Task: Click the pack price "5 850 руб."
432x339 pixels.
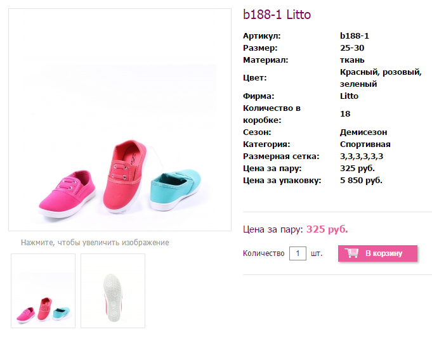Action: tap(362, 181)
